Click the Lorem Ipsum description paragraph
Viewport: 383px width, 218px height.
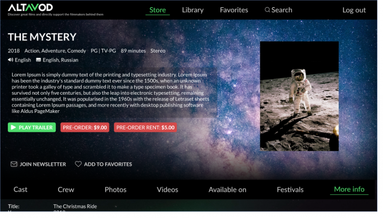point(111,93)
